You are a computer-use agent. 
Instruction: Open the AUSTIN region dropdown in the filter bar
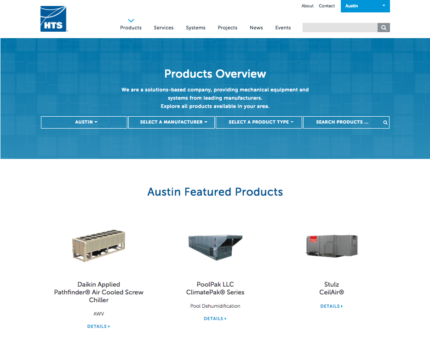click(x=84, y=122)
